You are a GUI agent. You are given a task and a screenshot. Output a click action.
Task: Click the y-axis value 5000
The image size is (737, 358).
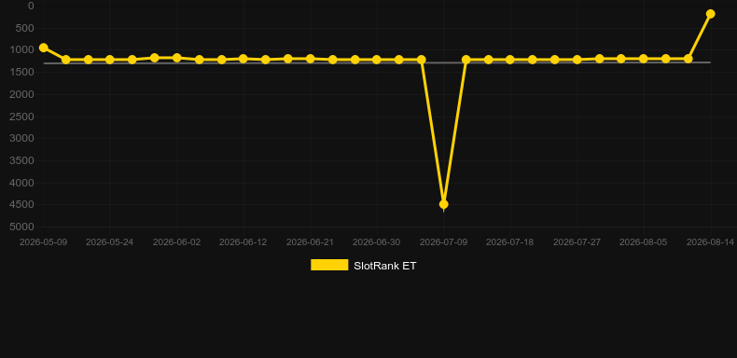coord(22,227)
